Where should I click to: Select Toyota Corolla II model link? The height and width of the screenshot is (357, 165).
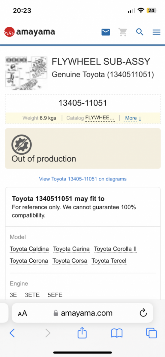pos(115,249)
